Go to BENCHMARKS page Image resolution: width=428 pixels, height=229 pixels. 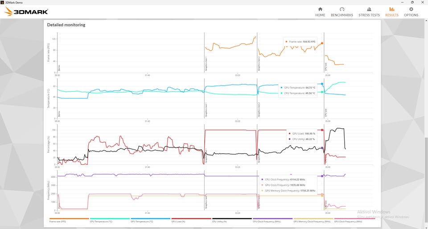[342, 12]
